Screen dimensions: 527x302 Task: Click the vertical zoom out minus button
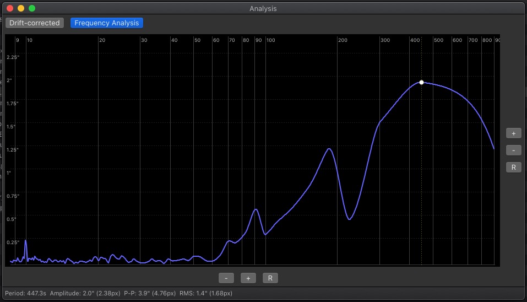point(514,150)
